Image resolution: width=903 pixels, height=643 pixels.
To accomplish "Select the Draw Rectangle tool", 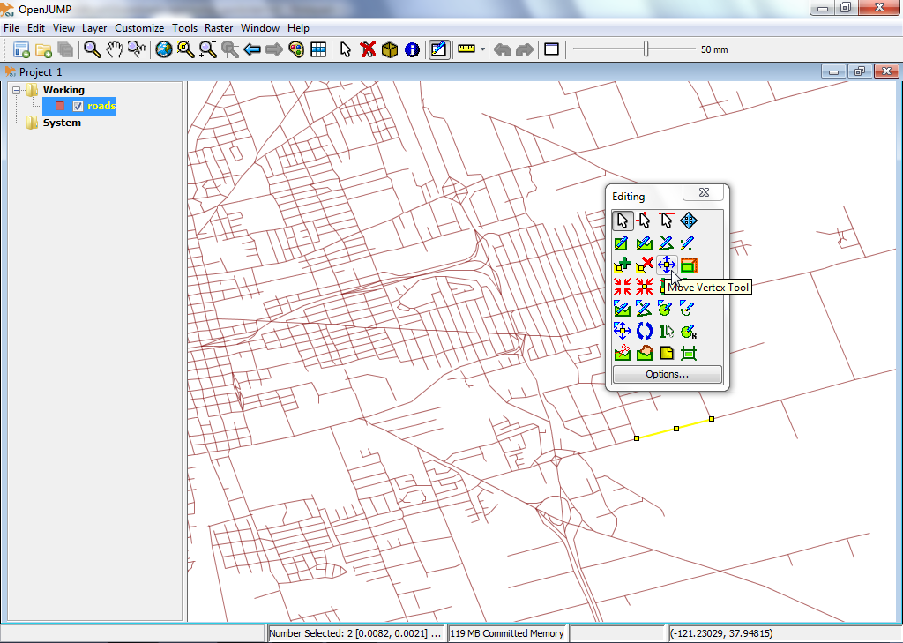I will 622,243.
